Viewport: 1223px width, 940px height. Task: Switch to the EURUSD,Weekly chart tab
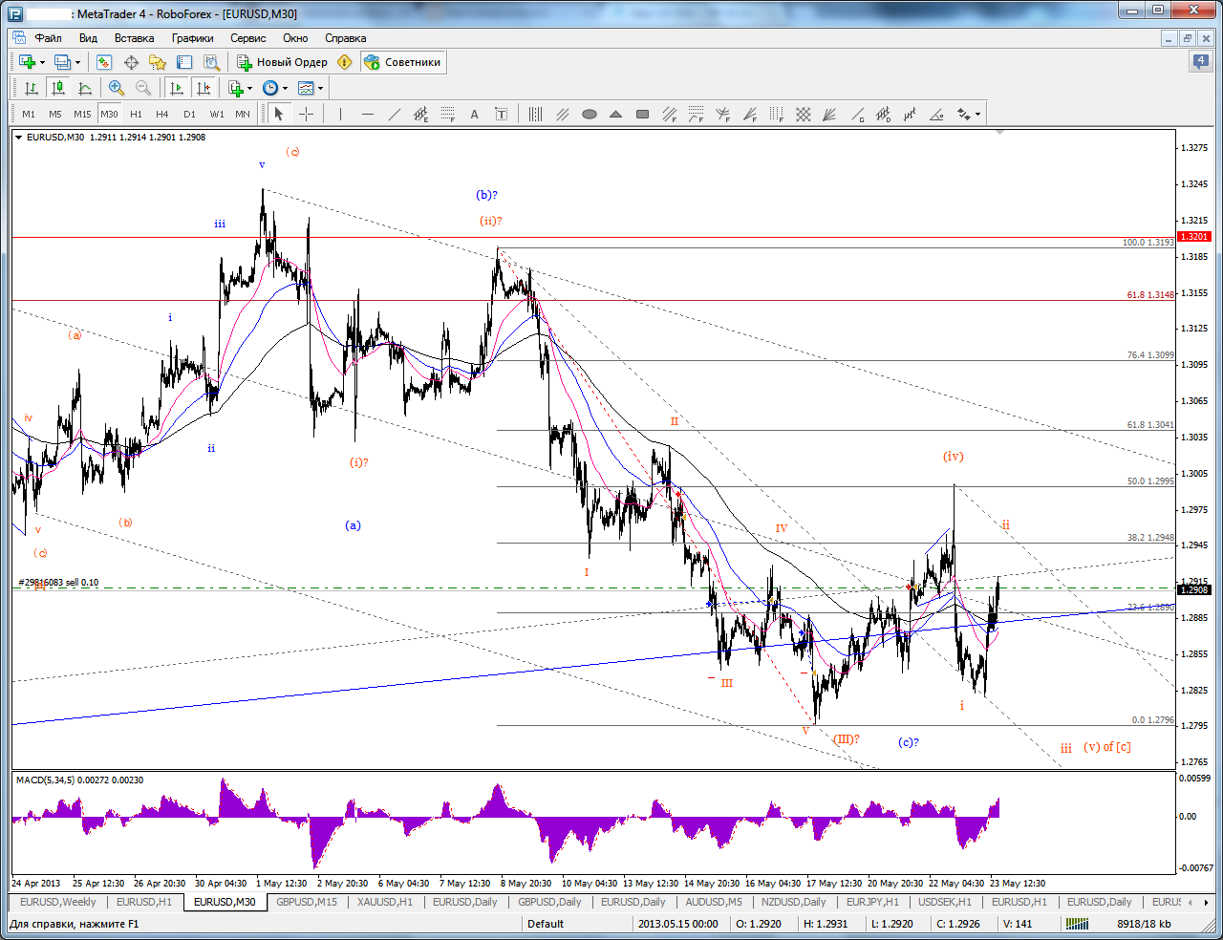click(x=57, y=902)
